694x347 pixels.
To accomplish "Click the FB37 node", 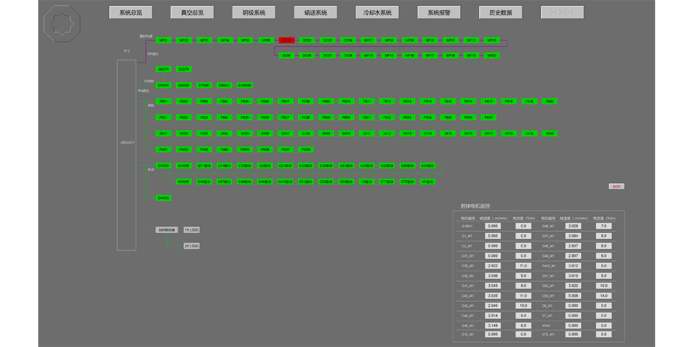I will click(488, 117).
